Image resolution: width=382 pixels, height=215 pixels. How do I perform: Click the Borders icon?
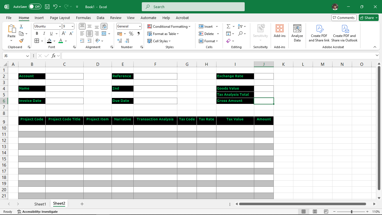[x=37, y=41]
